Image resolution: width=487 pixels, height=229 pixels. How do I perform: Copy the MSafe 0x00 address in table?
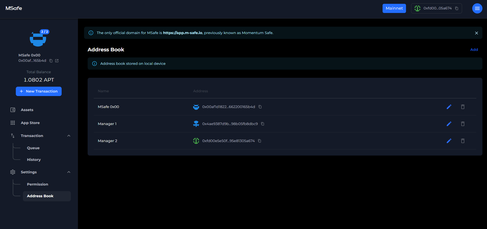pyautogui.click(x=260, y=107)
